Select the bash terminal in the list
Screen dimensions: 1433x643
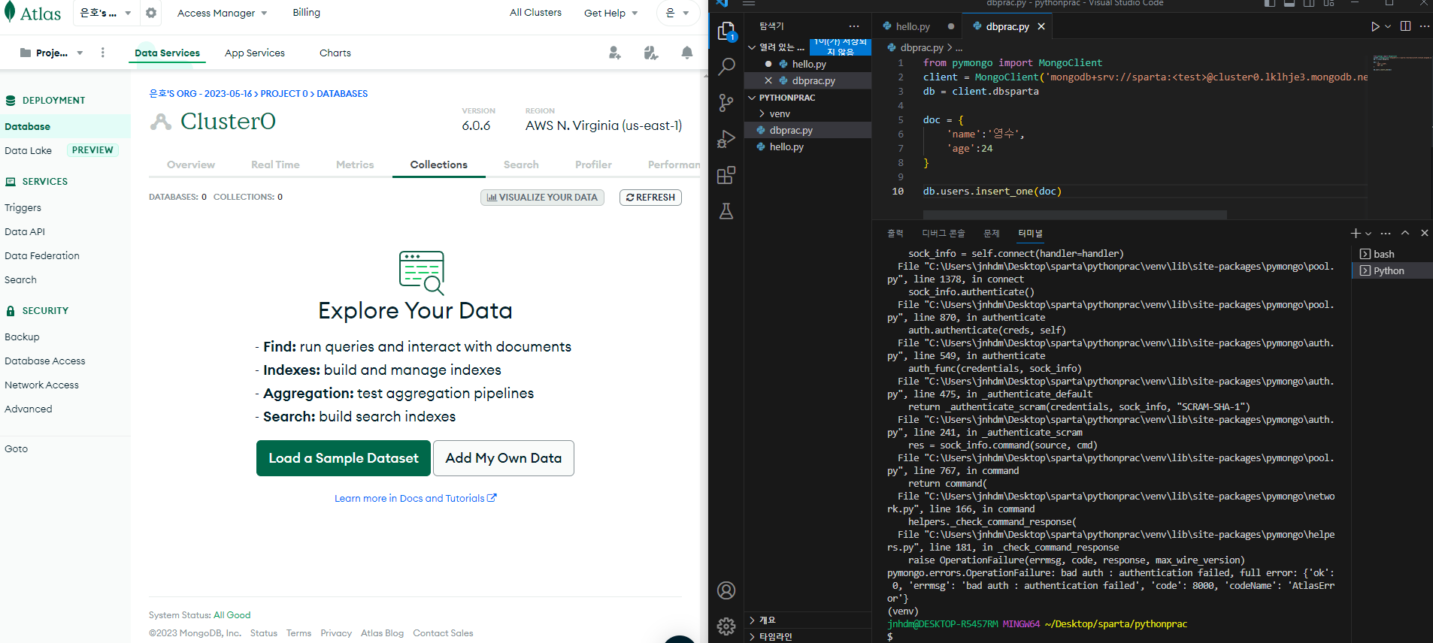[1392, 254]
